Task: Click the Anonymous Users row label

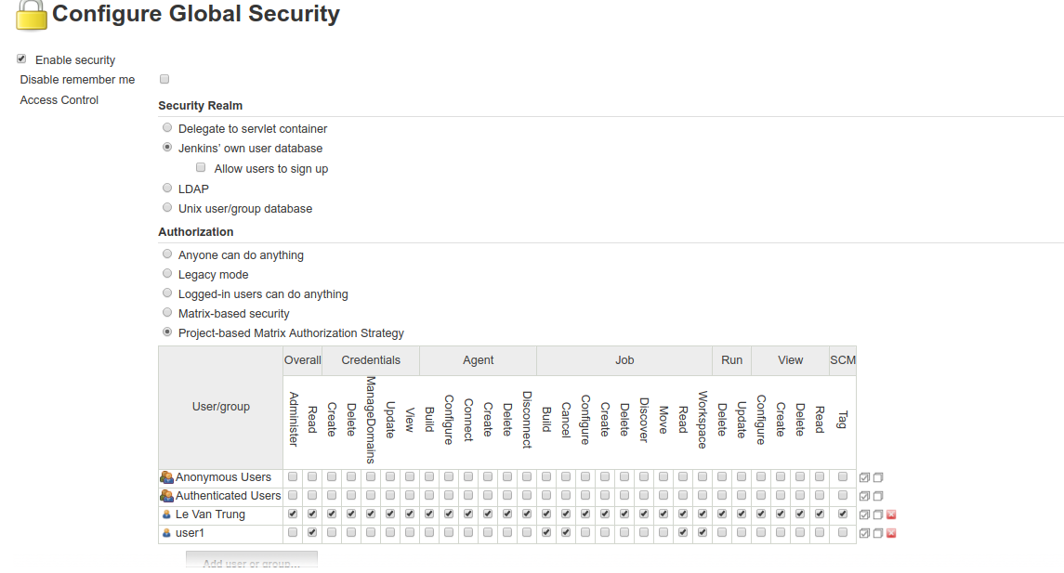Action: (x=223, y=477)
